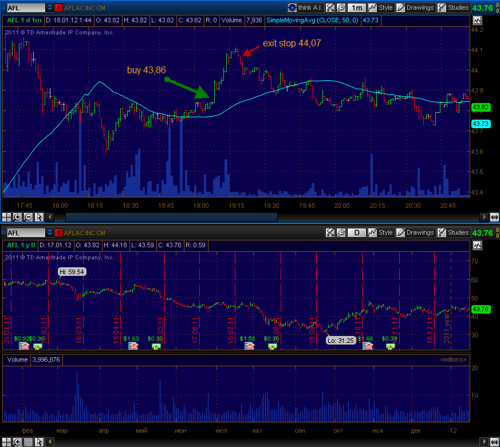Click the left scroll arrow under the lower chart

click(x=49, y=442)
